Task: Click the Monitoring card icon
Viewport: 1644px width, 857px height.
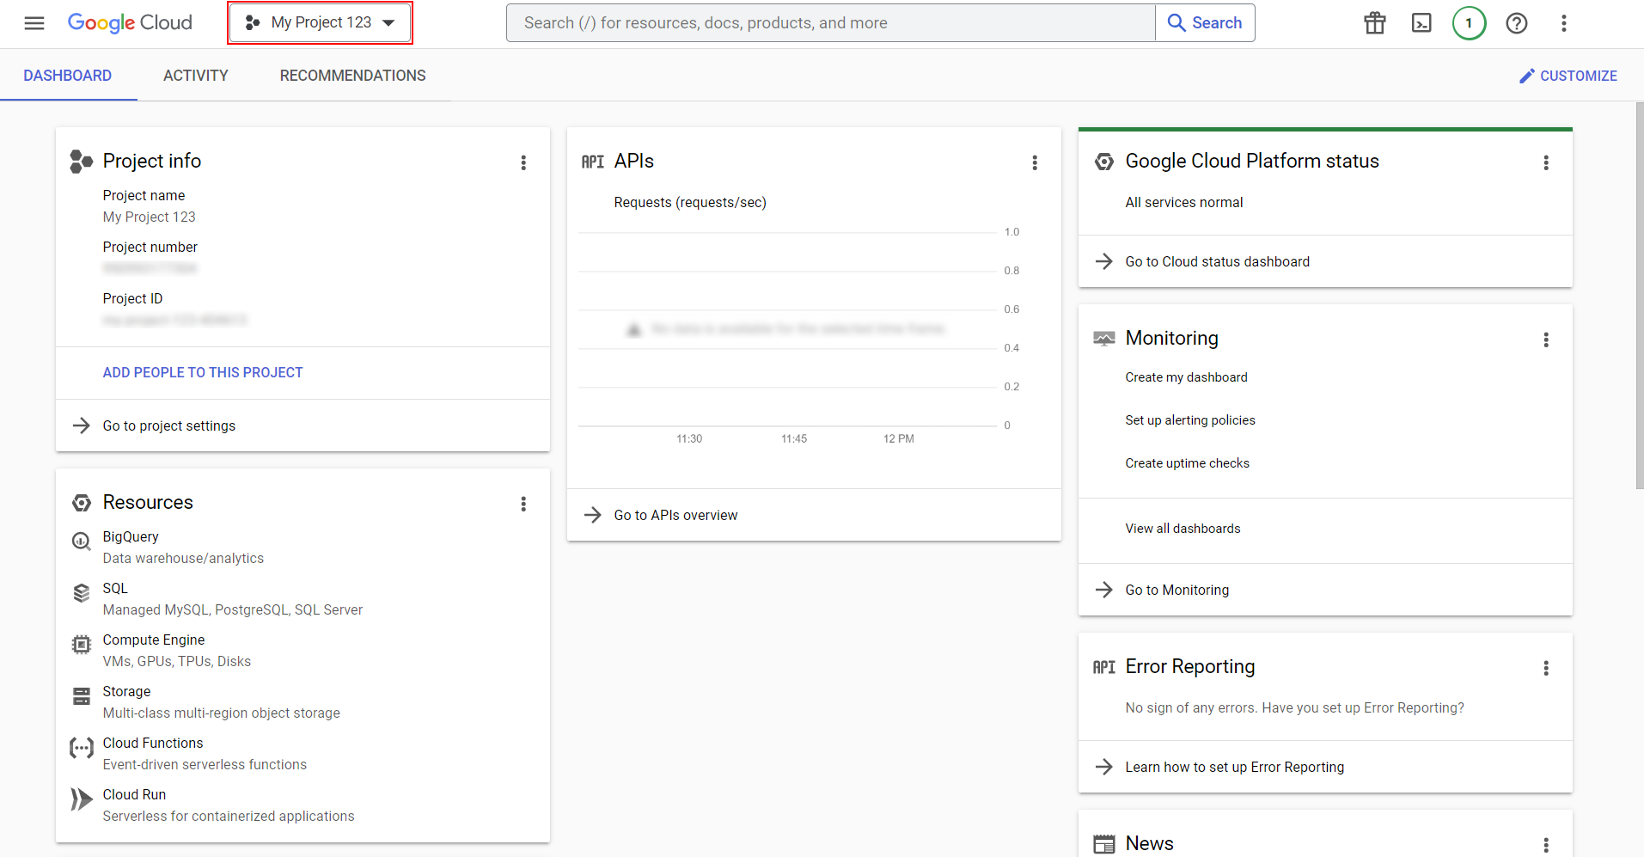Action: 1104,339
